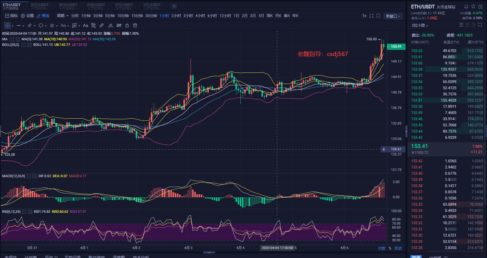This screenshot has height=258, width=487.
Task: Toggle 对数 log scale on chart axis
Action: pyautogui.click(x=382, y=248)
